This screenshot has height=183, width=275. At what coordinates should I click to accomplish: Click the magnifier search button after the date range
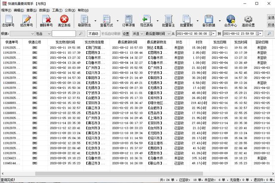point(269,34)
